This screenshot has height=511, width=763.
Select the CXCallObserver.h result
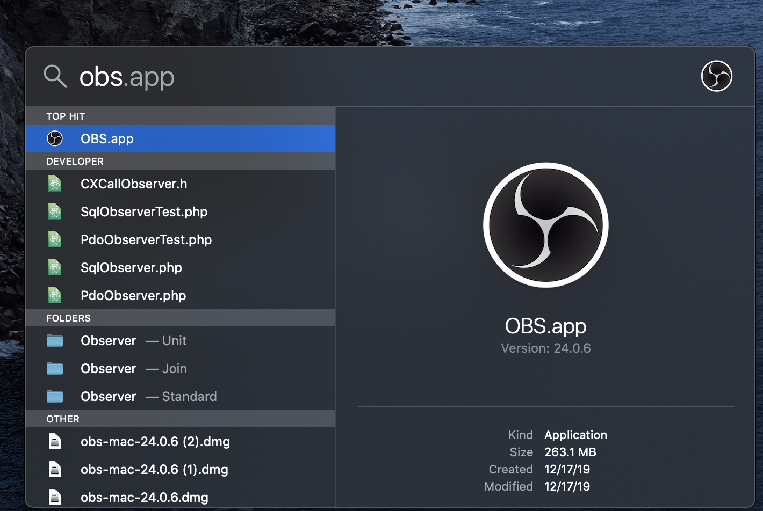180,184
